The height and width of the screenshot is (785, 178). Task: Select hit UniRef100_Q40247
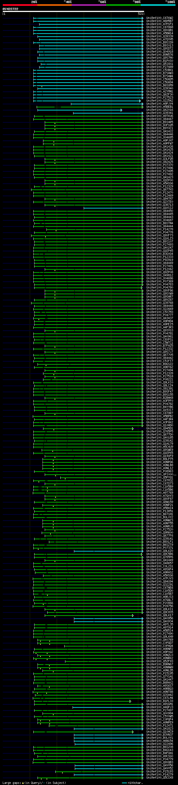[x=160, y=248]
